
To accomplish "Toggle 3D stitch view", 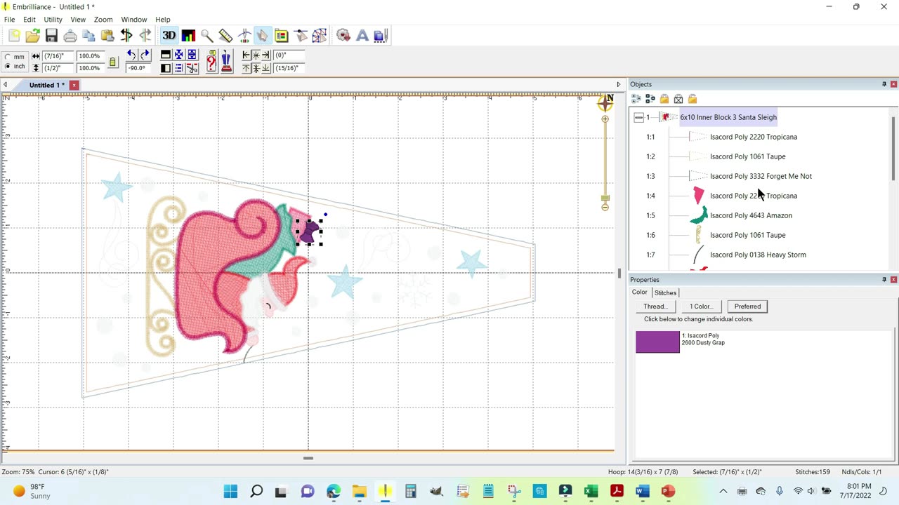I will point(169,36).
